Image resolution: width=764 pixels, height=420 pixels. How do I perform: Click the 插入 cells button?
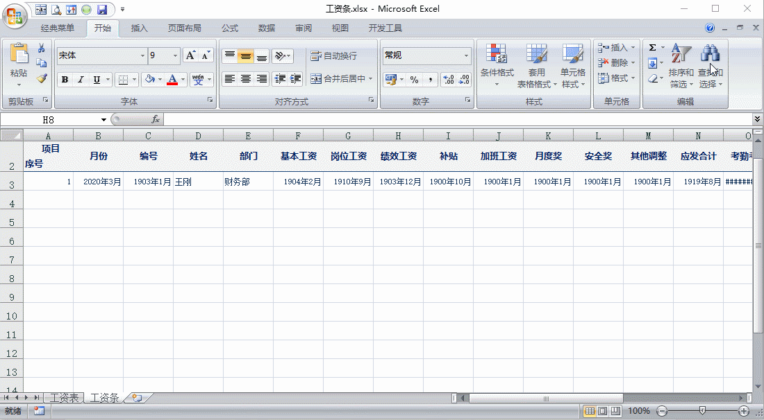[616, 48]
